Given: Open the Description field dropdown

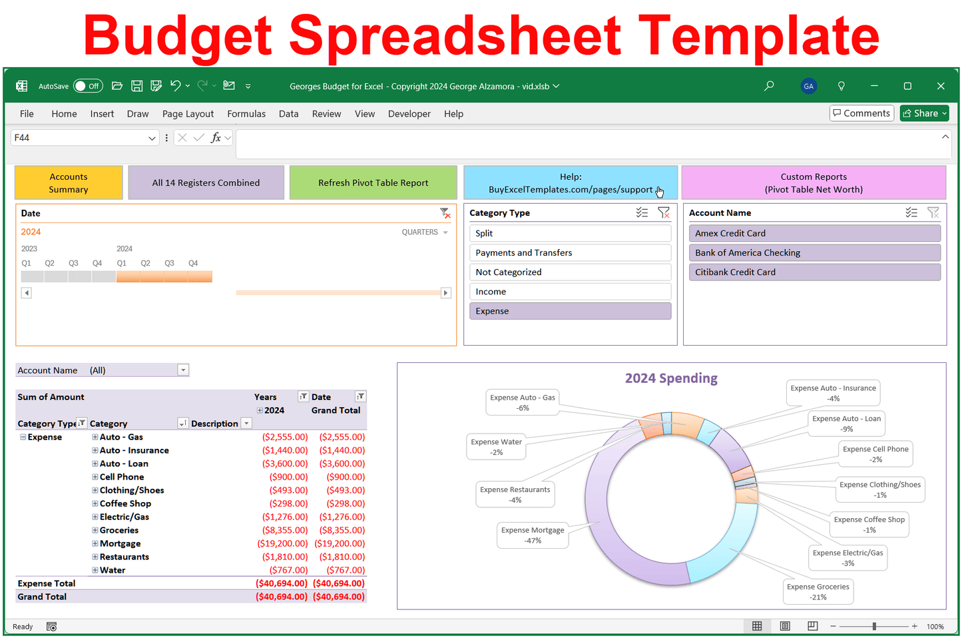Looking at the screenshot, I should pos(246,423).
